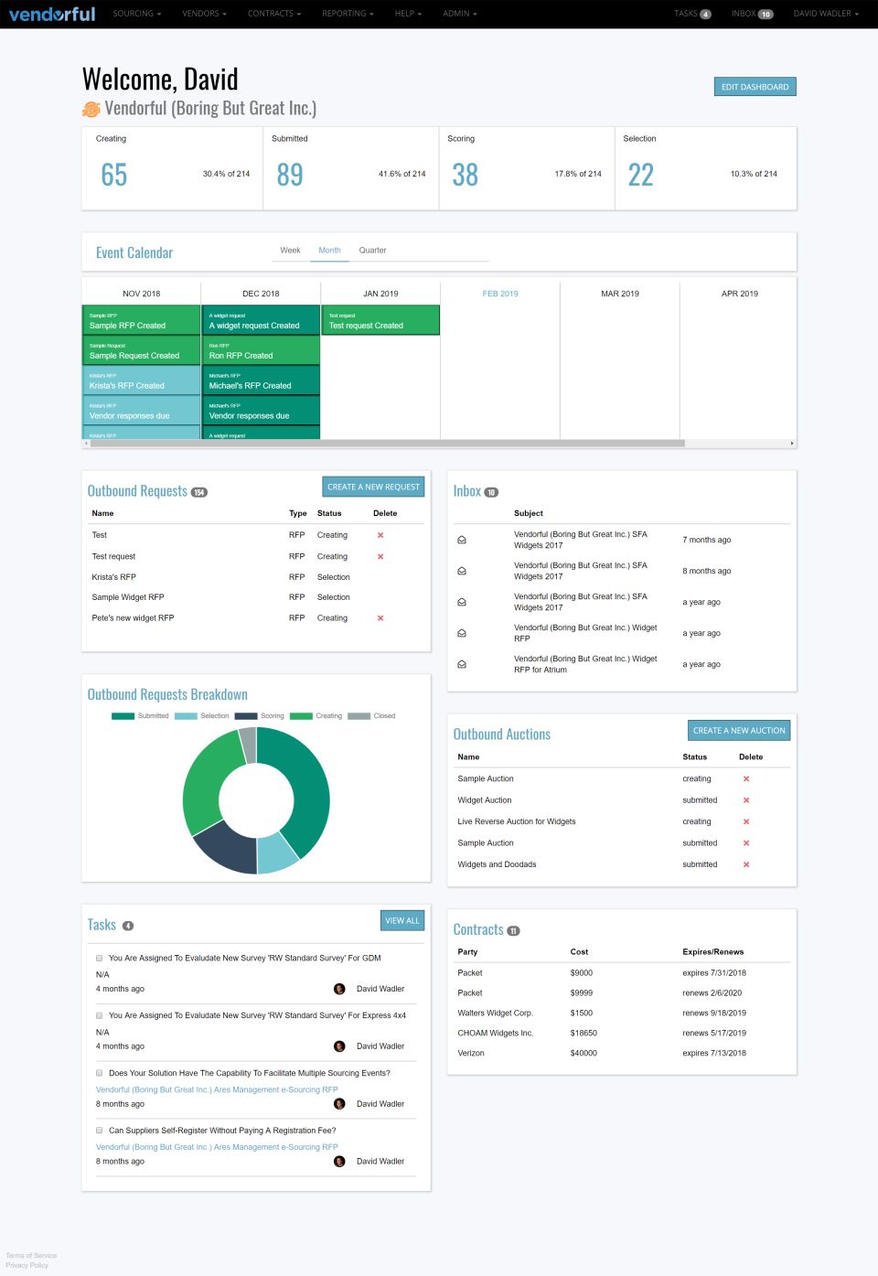Check the GDM survey evaluation task

[x=100, y=959]
